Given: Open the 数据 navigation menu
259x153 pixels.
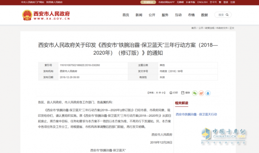Looking at the screenshot, I should coord(204,15).
